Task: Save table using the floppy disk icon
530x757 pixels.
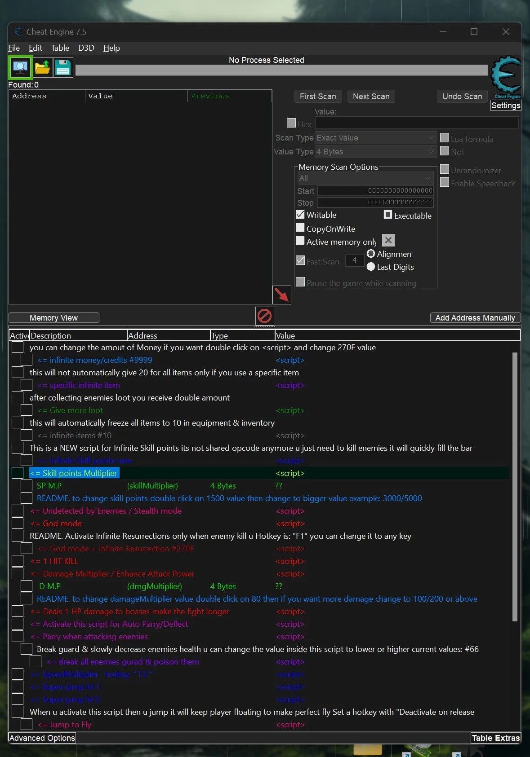Action: pos(63,67)
